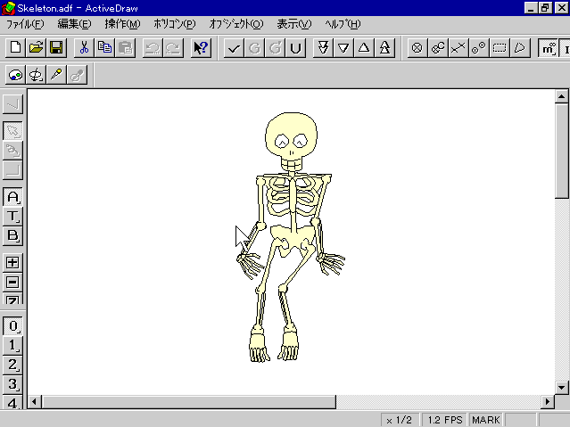Click the vertical scrollbar thumb
The image size is (570, 427).
click(562, 151)
